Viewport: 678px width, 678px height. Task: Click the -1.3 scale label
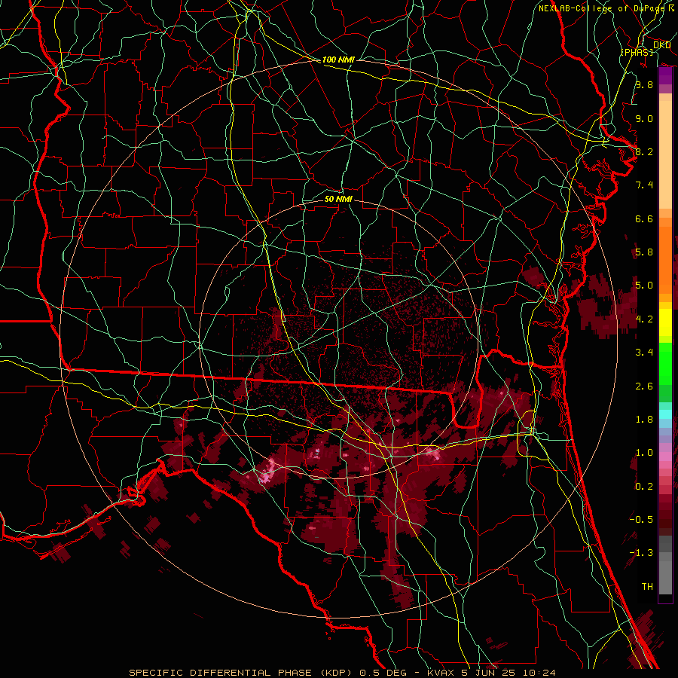tap(641, 553)
